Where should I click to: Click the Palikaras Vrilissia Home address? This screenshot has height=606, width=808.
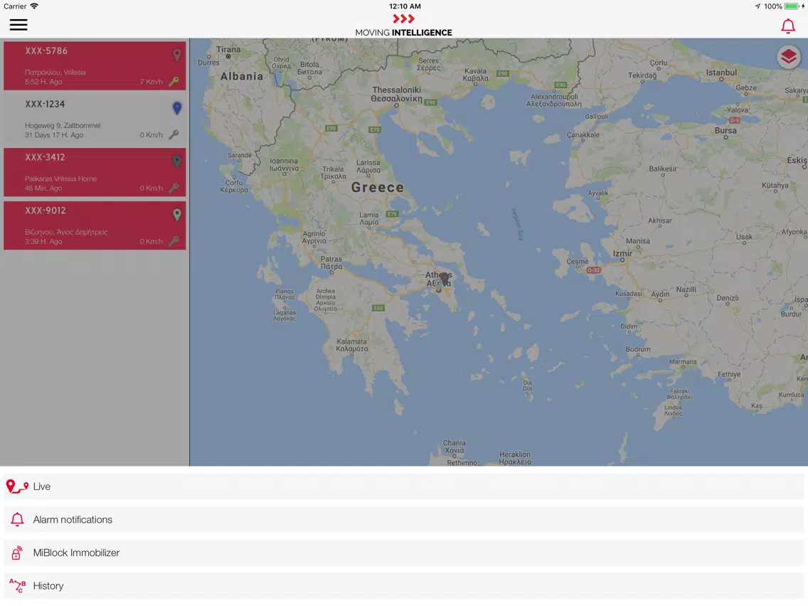point(60,179)
